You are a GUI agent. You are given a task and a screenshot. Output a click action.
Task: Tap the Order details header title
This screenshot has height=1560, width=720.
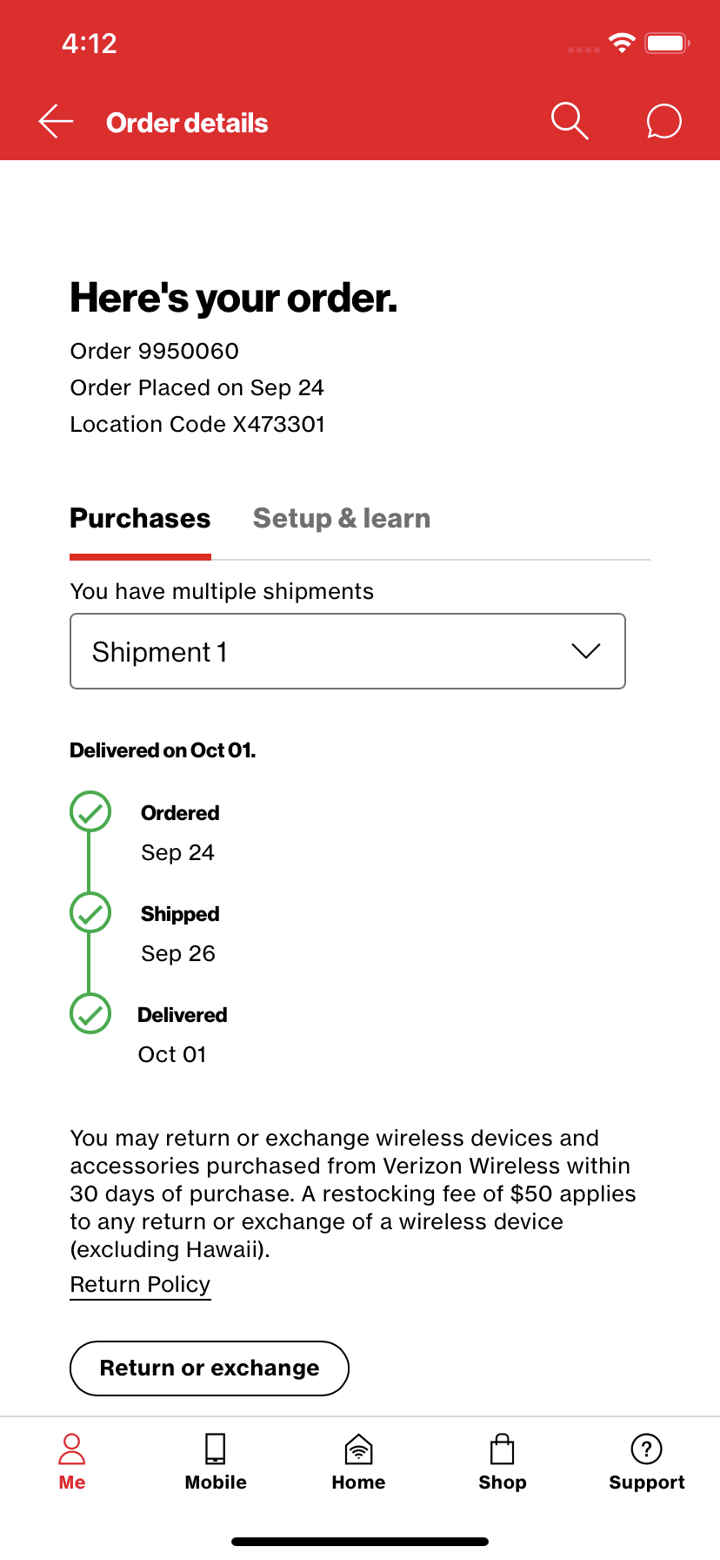(x=187, y=123)
